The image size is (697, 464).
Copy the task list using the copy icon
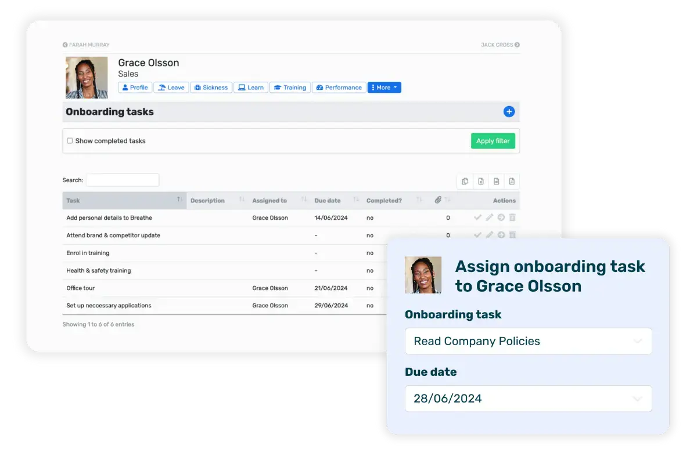(465, 181)
